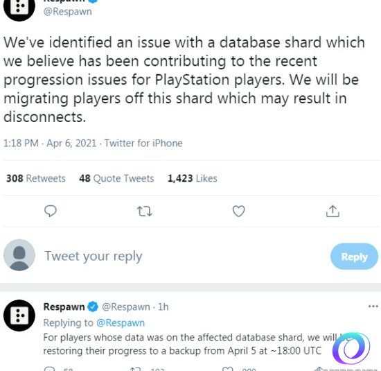Open the 1h timestamp on reply tweet
The height and width of the screenshot is (371, 381).
163,307
